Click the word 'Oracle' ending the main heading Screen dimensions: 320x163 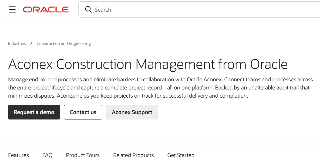coord(269,64)
